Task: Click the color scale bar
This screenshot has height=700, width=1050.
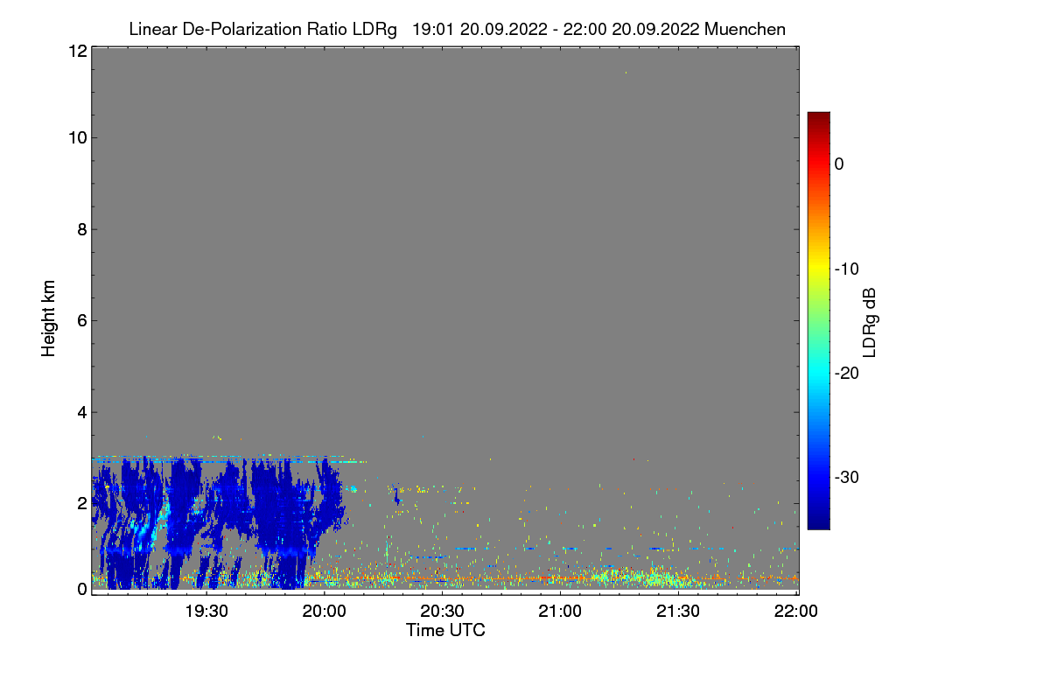Action: coord(818,320)
